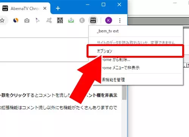
Task: Open a new tab with plus button
Action: click(58, 8)
